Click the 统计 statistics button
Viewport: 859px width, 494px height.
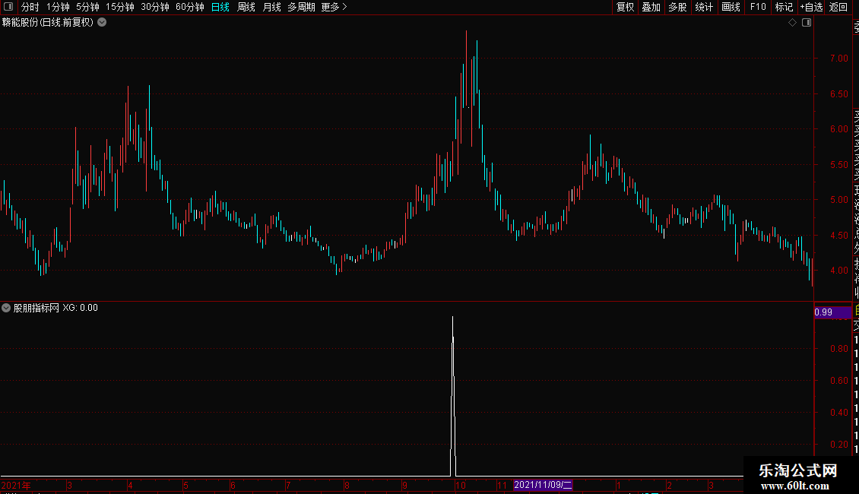click(704, 7)
